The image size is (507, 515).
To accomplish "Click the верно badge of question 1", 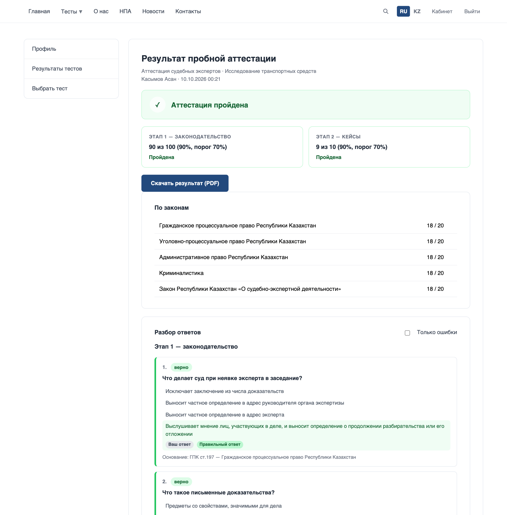I will pyautogui.click(x=181, y=367).
